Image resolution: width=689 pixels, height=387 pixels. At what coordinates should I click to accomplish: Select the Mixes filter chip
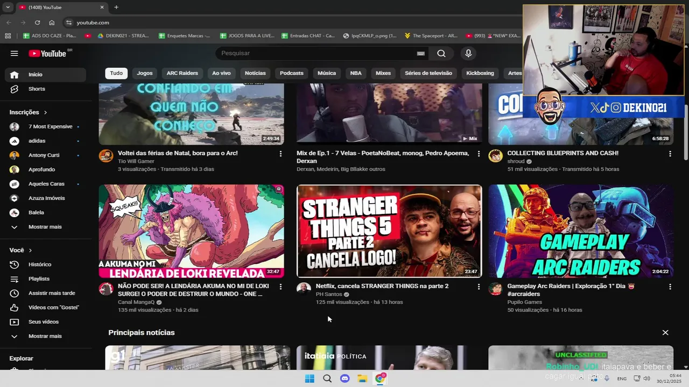click(383, 73)
